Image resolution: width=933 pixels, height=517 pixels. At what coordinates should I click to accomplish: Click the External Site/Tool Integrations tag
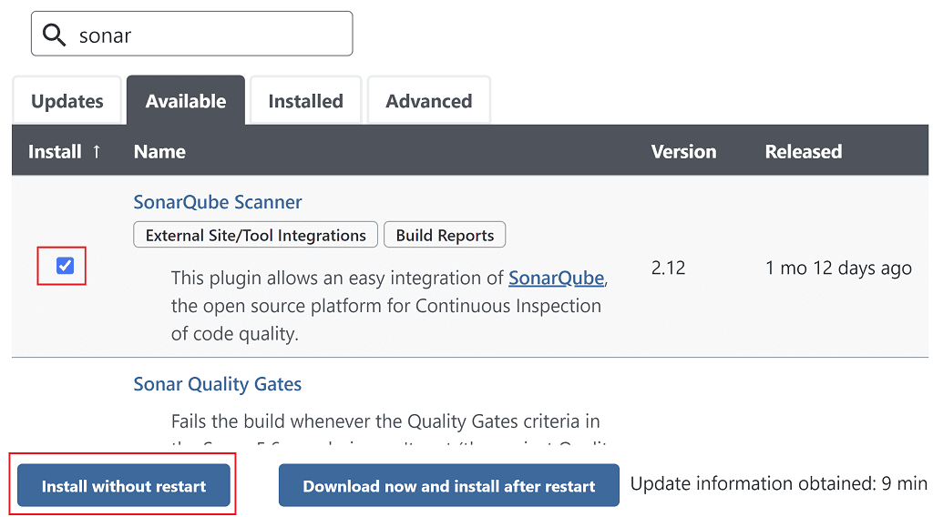255,235
